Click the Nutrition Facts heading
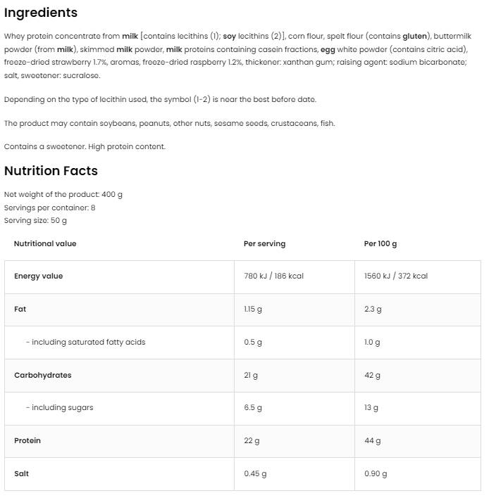 [x=51, y=171]
